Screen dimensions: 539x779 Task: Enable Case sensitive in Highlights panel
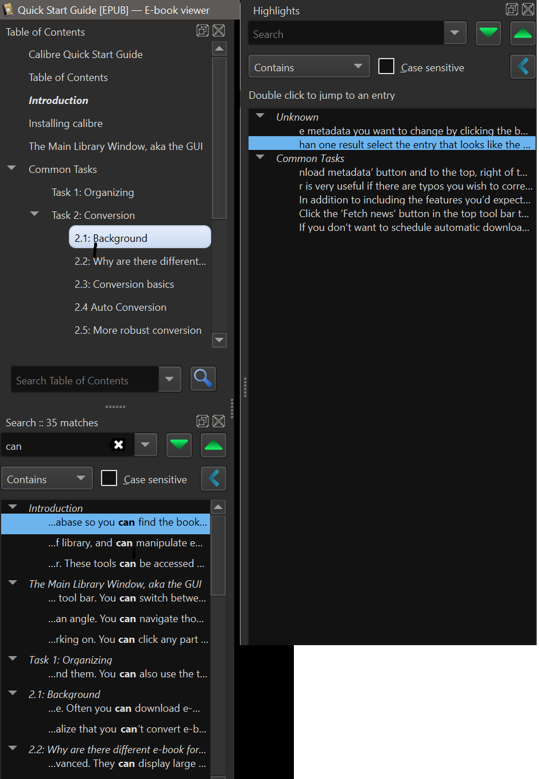[386, 67]
